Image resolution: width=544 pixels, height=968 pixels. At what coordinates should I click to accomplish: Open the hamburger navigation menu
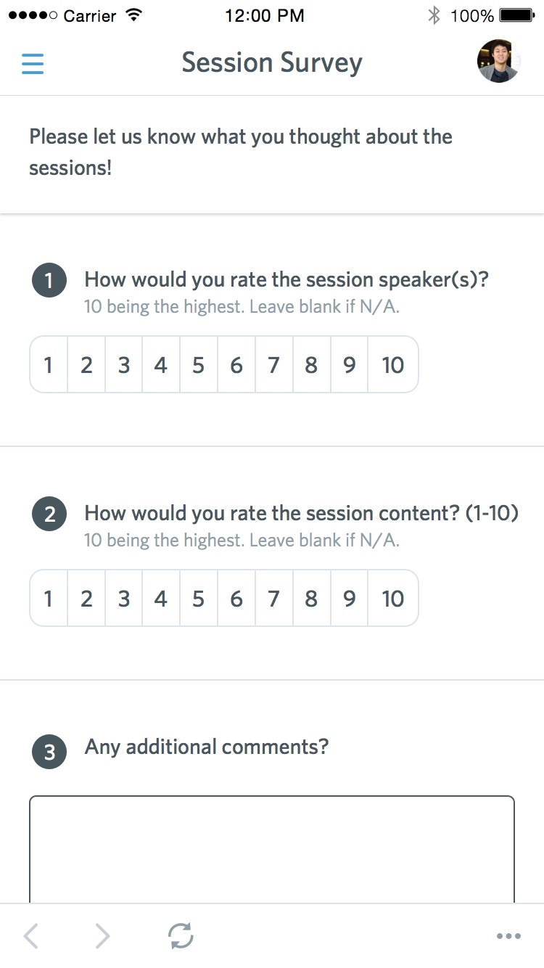coord(32,64)
